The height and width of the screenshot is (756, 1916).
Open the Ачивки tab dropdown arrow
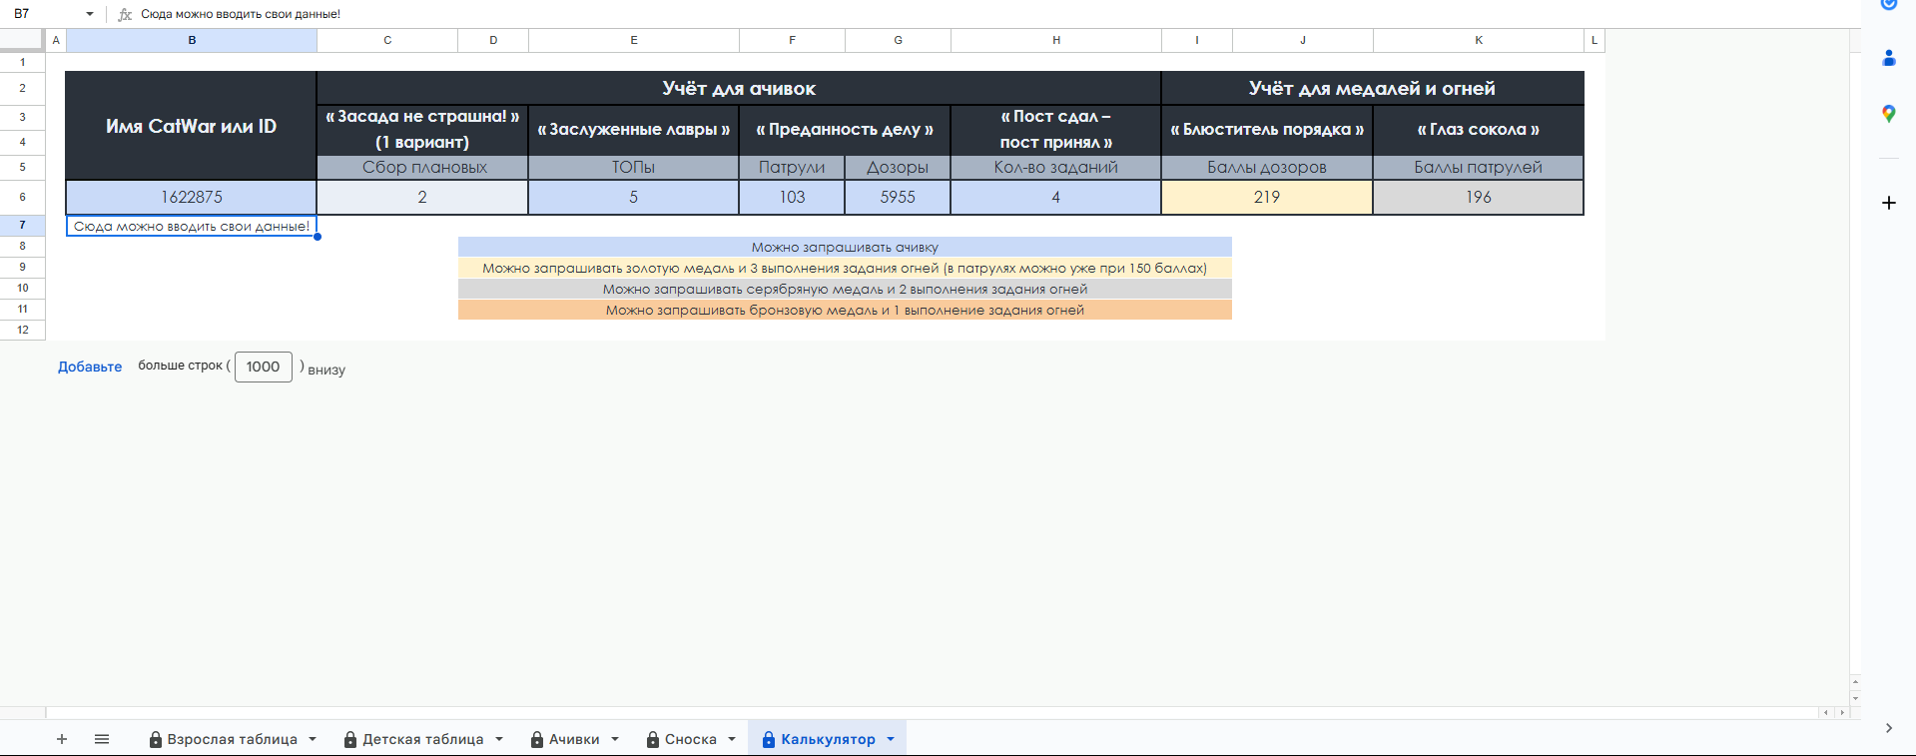click(x=615, y=739)
